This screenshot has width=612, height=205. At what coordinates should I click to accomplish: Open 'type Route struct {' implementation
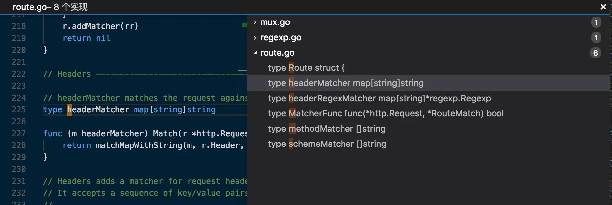306,68
